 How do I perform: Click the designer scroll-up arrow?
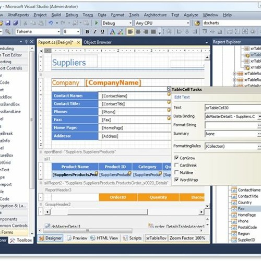(207, 57)
